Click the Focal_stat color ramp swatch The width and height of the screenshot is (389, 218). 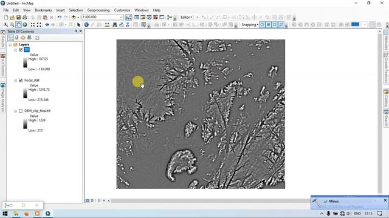pos(26,94)
